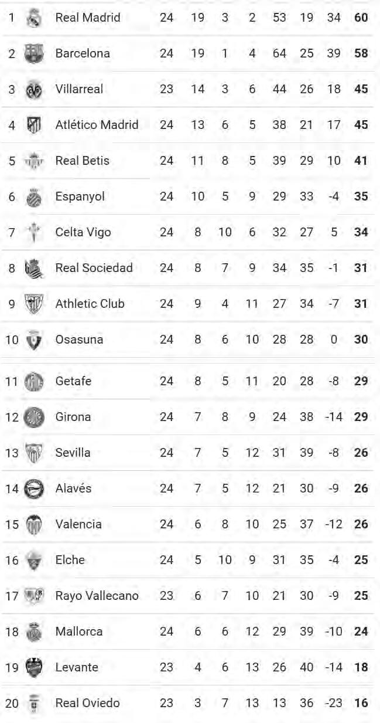This screenshot has width=380, height=723.
Task: Click the Elche table row name
Action: 70,560
